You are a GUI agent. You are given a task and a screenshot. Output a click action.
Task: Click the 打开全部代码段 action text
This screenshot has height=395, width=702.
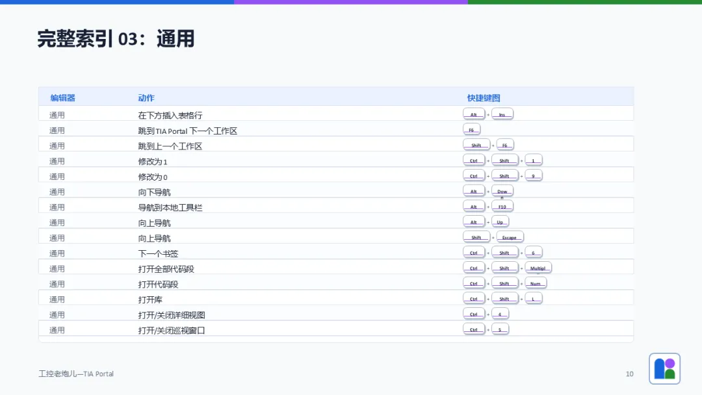click(166, 269)
